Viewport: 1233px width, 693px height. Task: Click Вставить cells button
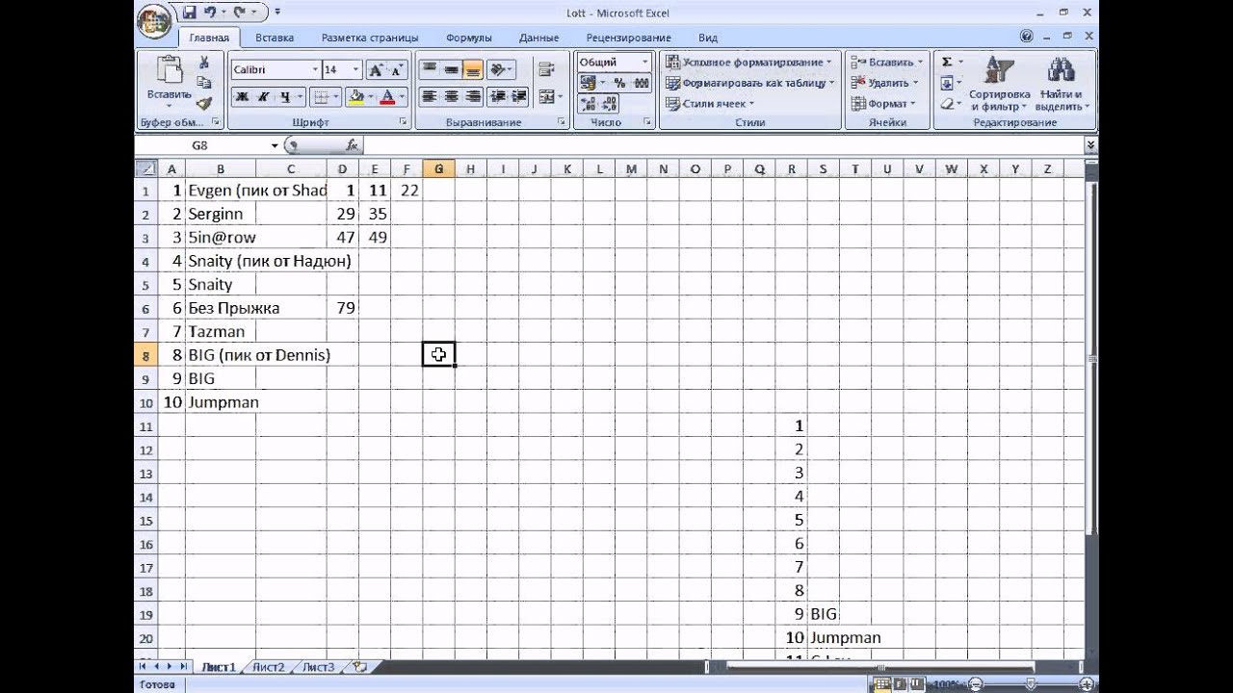(886, 62)
